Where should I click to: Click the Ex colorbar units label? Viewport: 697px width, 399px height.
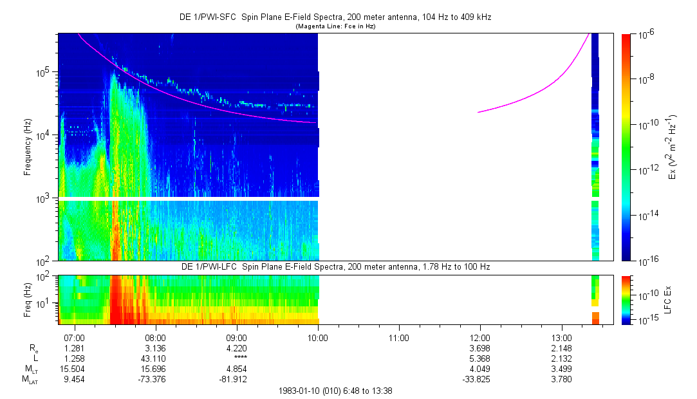[672, 147]
